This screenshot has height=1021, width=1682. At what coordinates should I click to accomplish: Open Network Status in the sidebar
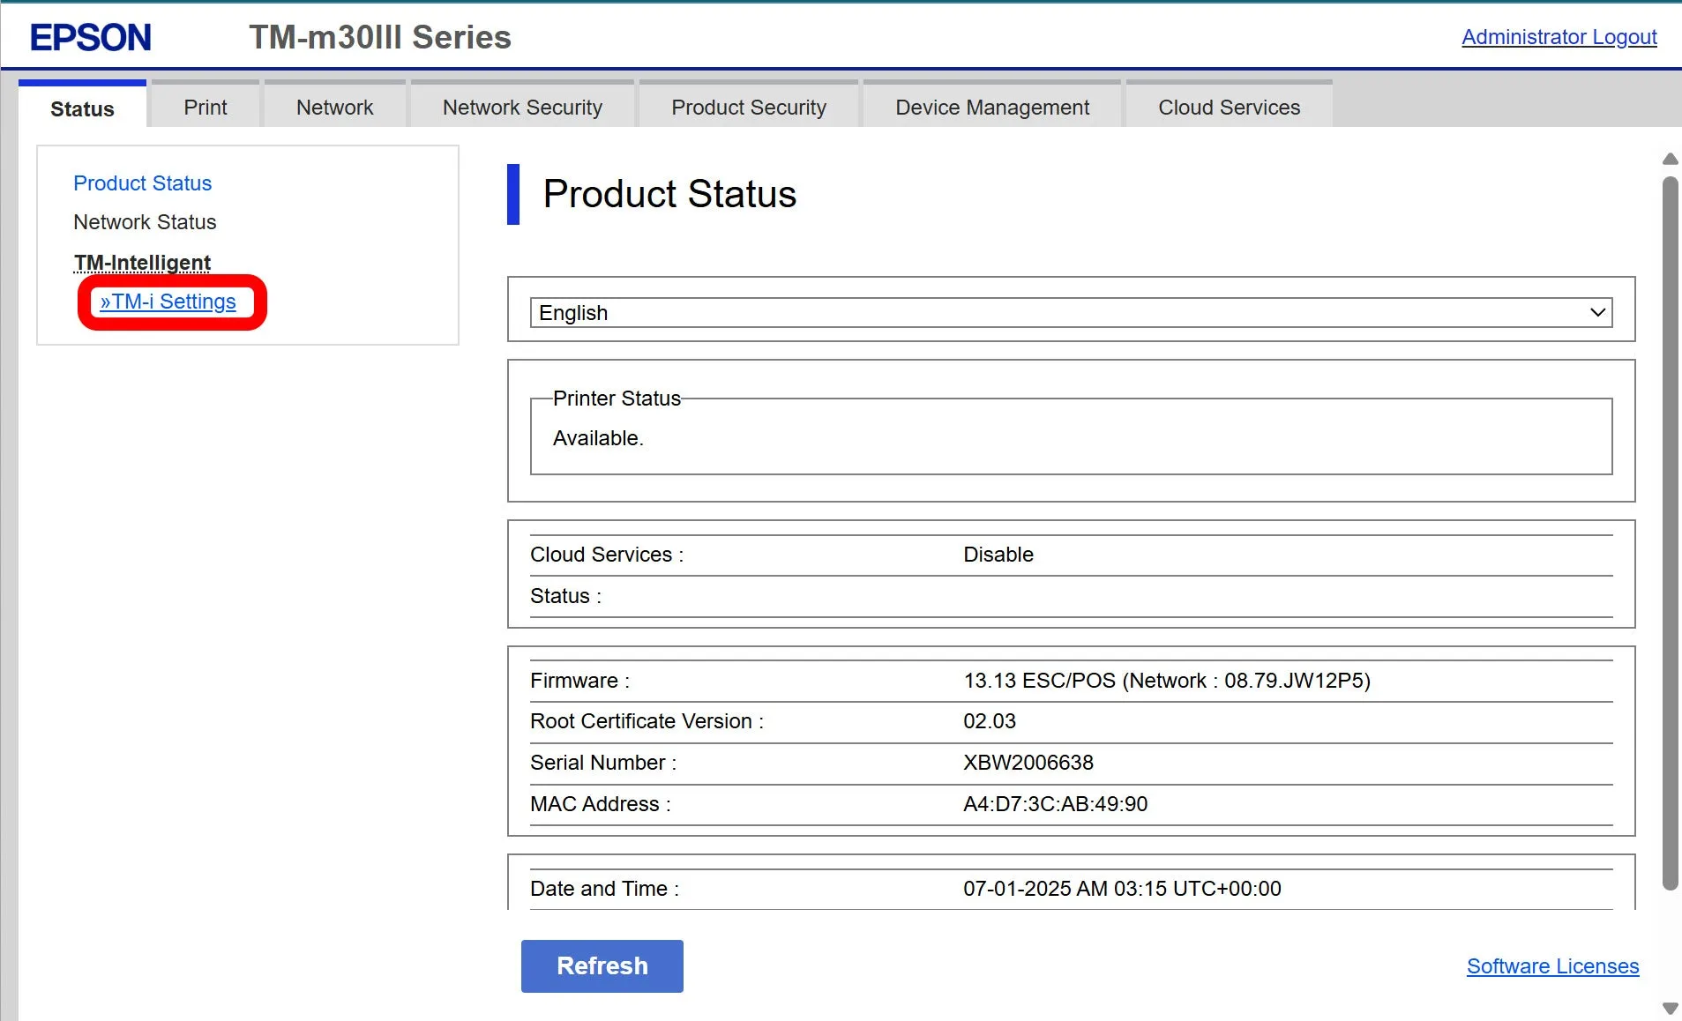145,222
